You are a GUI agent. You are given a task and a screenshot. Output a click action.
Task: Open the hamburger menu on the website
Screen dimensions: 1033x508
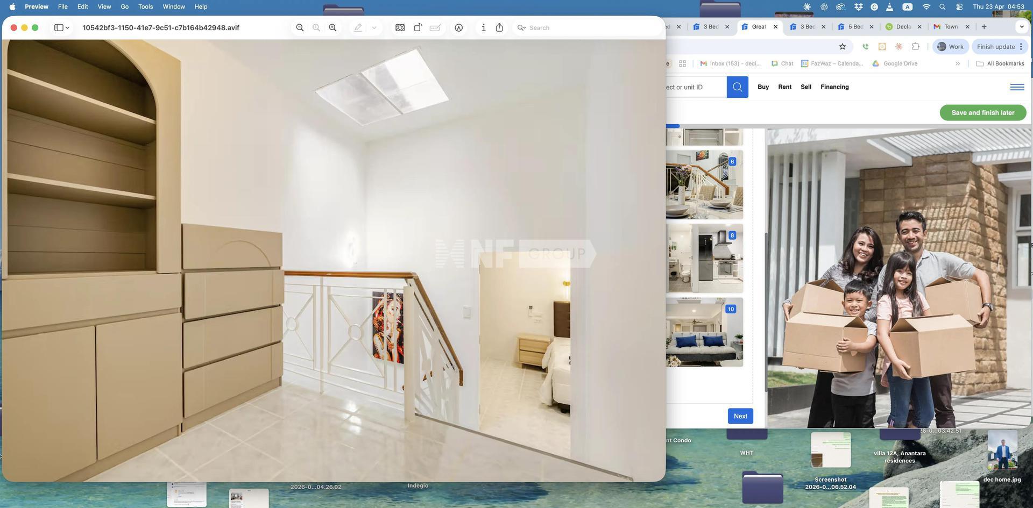tap(1017, 87)
